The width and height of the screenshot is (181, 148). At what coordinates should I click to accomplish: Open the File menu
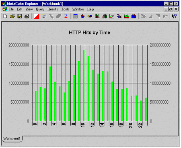pos(11,9)
